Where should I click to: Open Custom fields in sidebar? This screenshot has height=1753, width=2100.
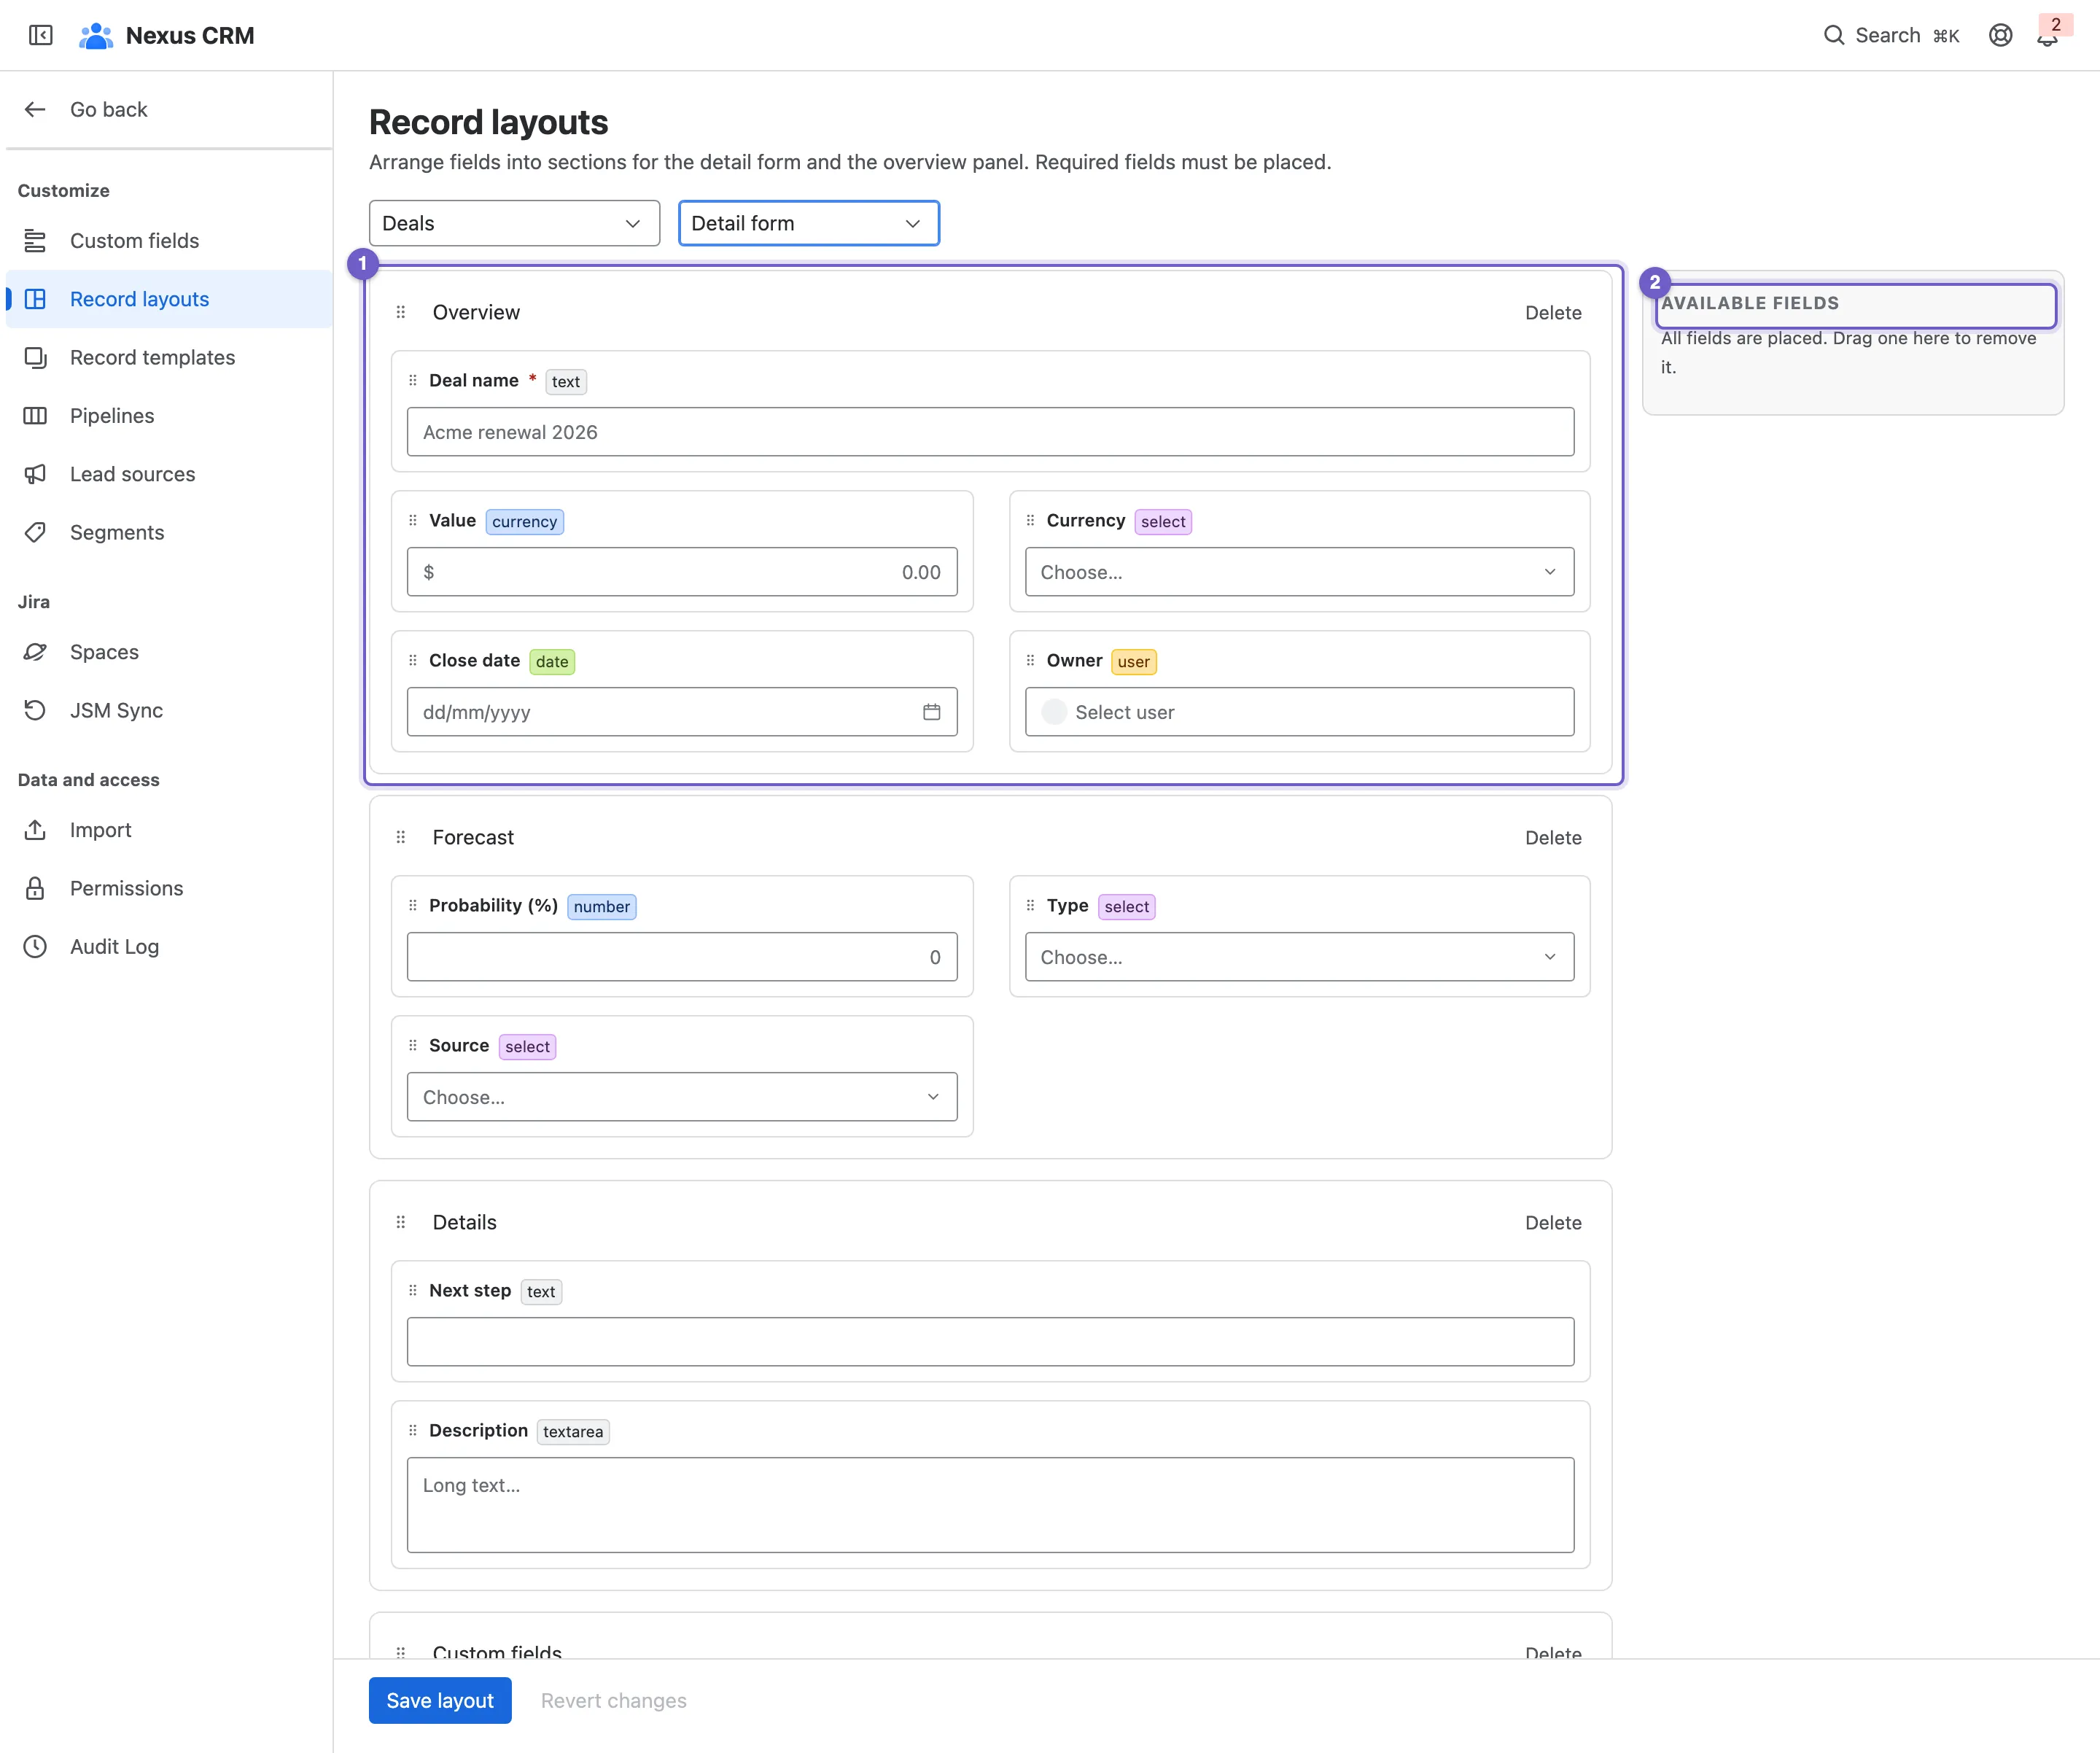click(x=169, y=241)
